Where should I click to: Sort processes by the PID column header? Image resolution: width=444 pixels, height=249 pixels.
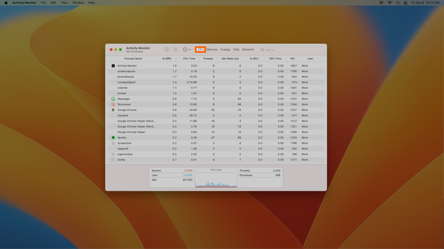coord(292,58)
